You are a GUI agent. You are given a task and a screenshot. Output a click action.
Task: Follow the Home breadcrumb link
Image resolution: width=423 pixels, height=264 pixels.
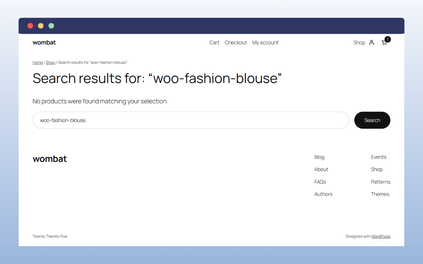click(38, 62)
